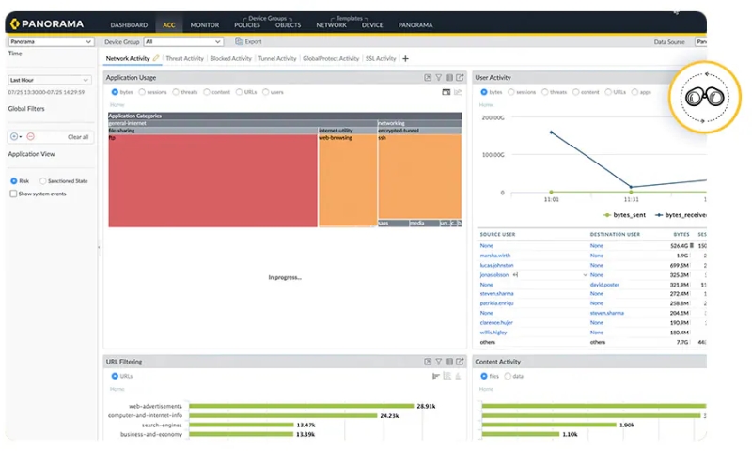The image size is (752, 465).
Task: Select apps radio in User Activity
Action: click(x=635, y=92)
